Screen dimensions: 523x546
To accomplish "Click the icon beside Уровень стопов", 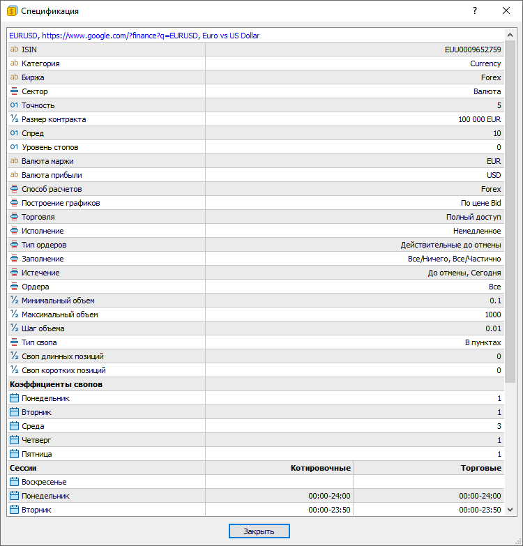I will click(x=14, y=147).
